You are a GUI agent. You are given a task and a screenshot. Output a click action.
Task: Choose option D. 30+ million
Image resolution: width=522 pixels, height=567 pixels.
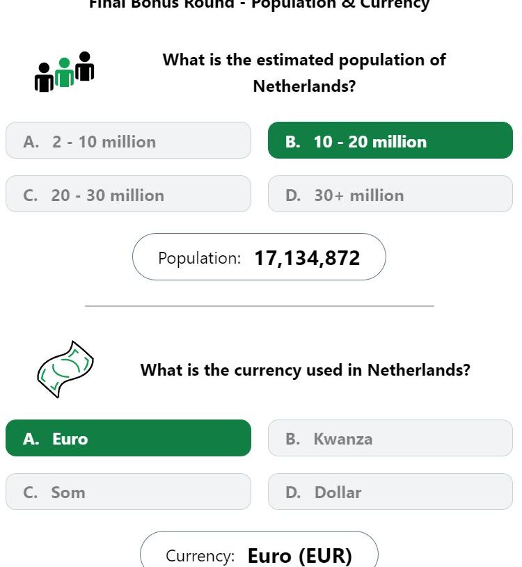(390, 194)
